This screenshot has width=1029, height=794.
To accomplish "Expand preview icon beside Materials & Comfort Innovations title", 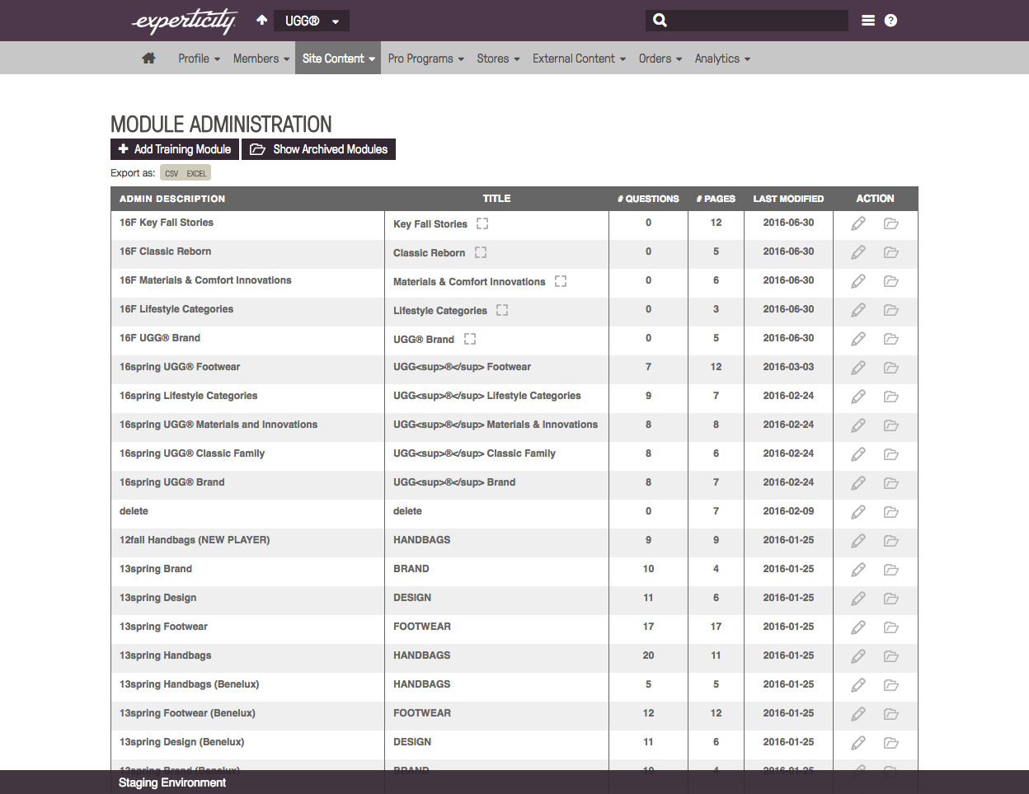I will click(x=561, y=281).
